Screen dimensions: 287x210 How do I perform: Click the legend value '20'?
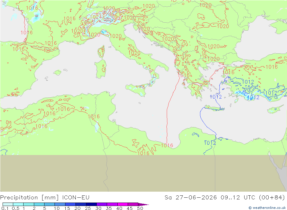[x=77, y=208]
